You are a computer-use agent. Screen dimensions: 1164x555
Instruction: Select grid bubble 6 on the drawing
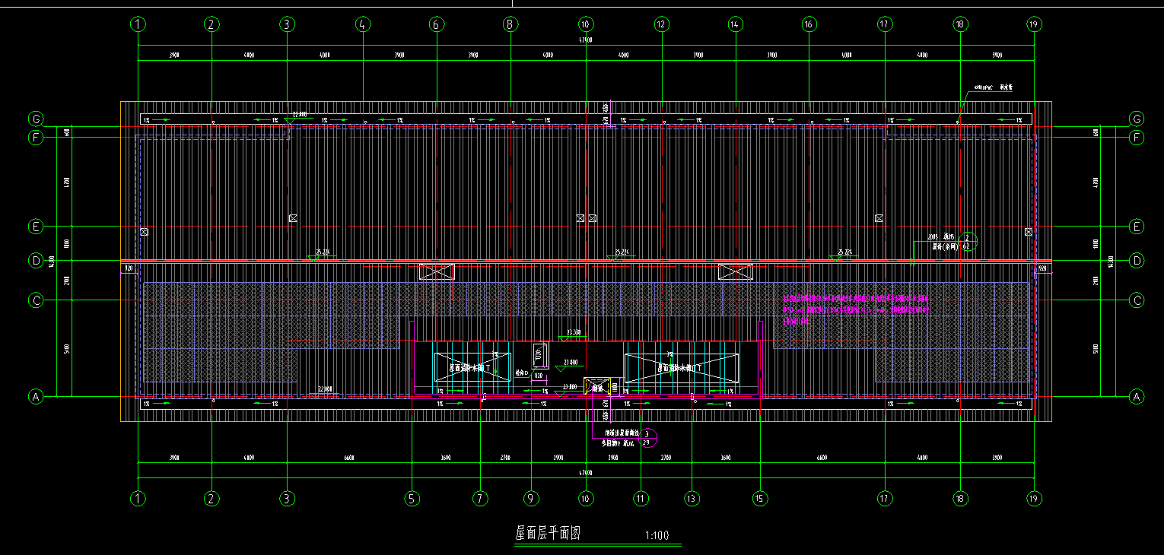point(436,24)
